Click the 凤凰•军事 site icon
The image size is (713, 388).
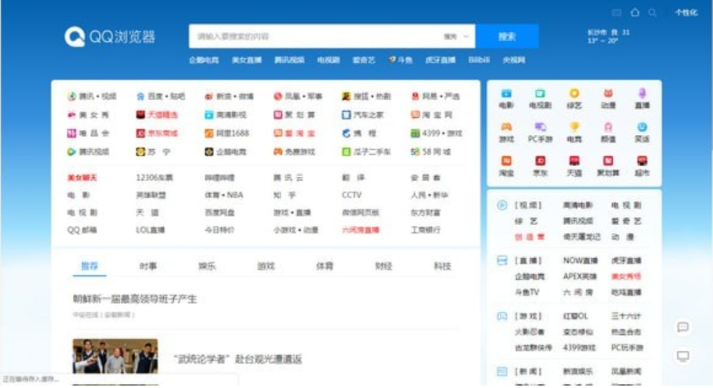point(278,97)
